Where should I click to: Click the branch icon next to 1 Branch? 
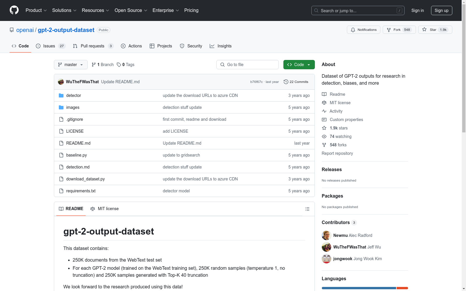point(94,65)
